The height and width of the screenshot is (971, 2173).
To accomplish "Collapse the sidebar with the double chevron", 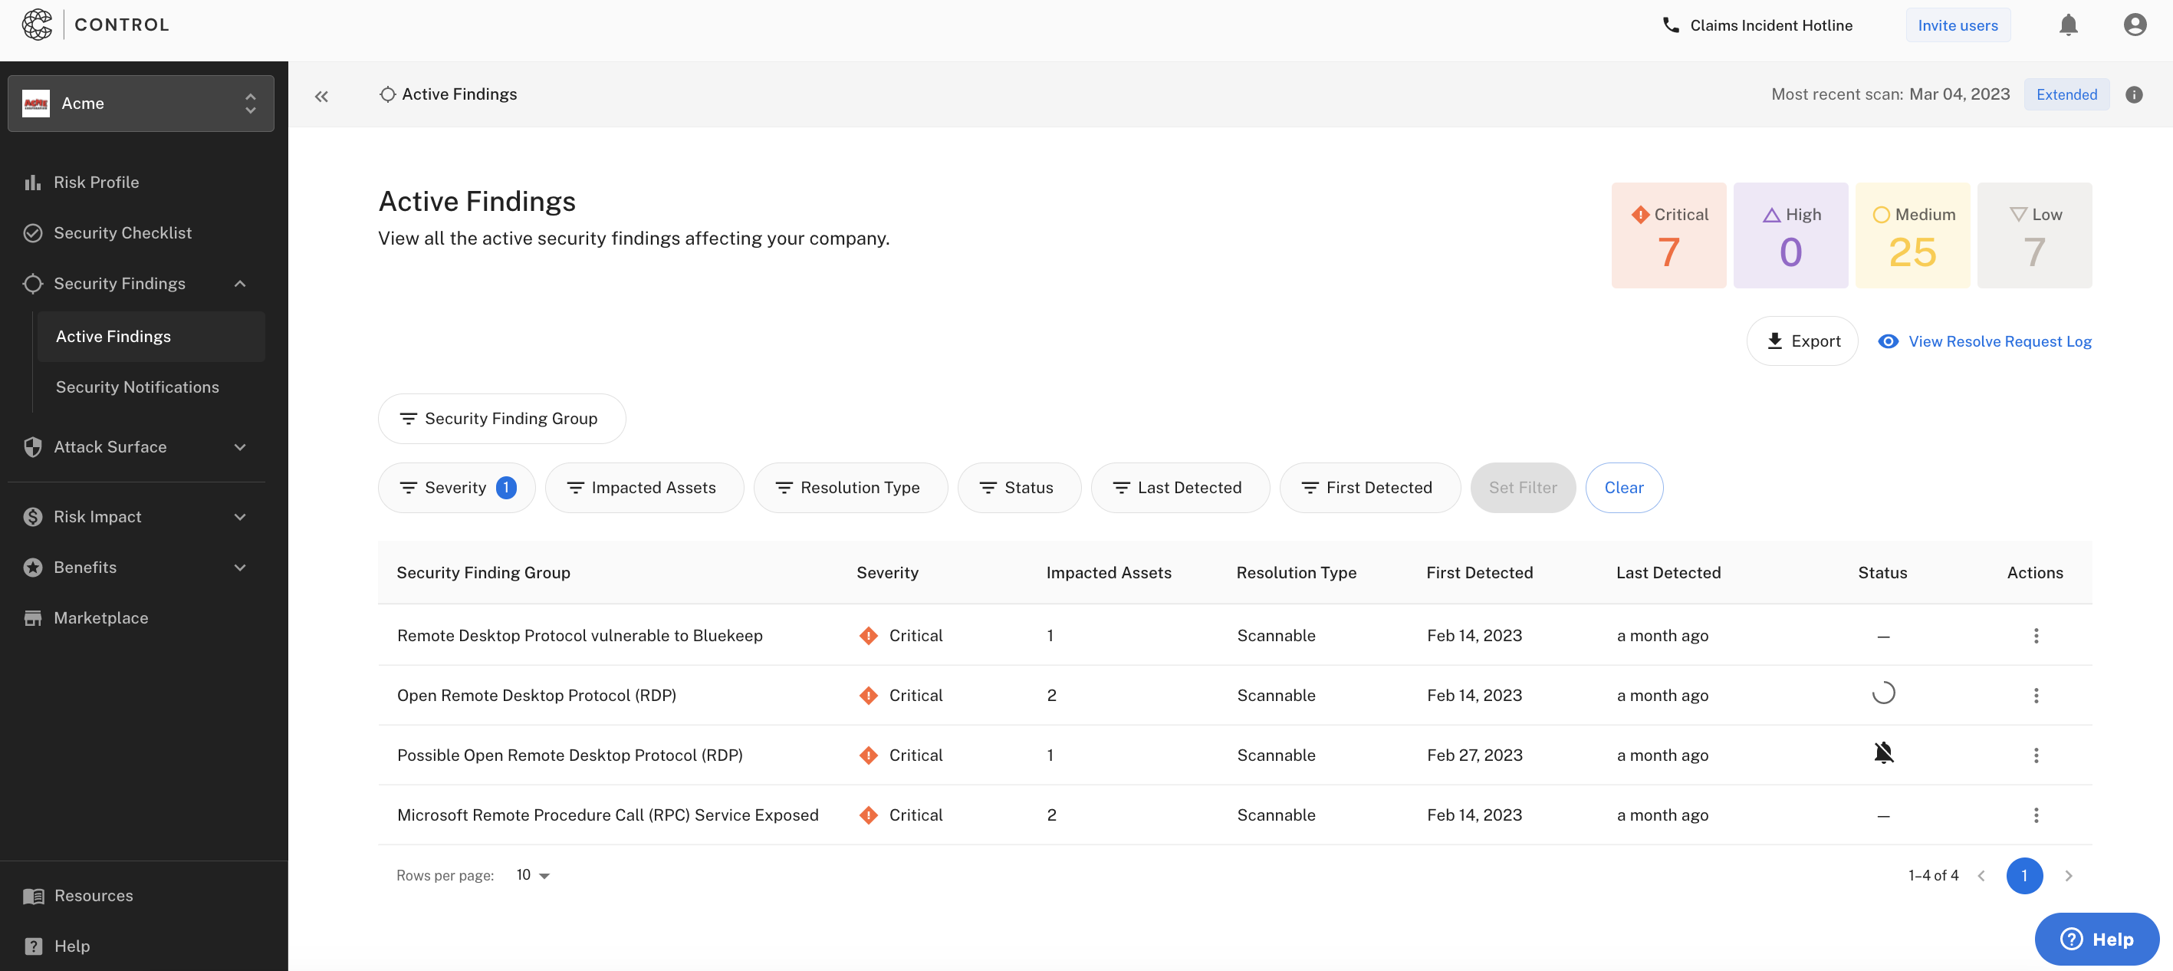I will tap(321, 96).
